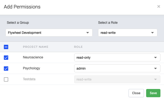Click the Close button
This screenshot has height=101, width=164.
136,93
